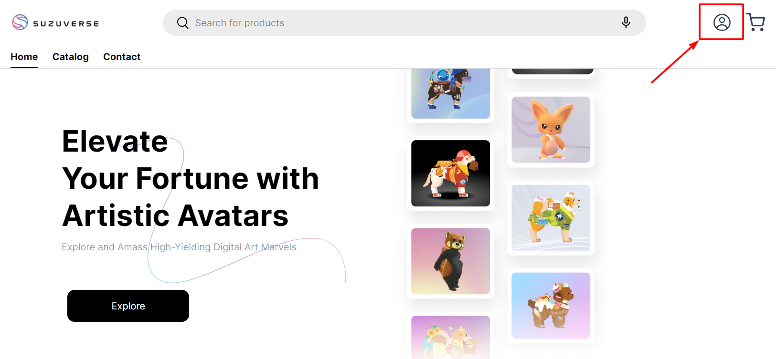The width and height of the screenshot is (776, 359).
Task: Open the orange fox avatar
Action: 551,130
